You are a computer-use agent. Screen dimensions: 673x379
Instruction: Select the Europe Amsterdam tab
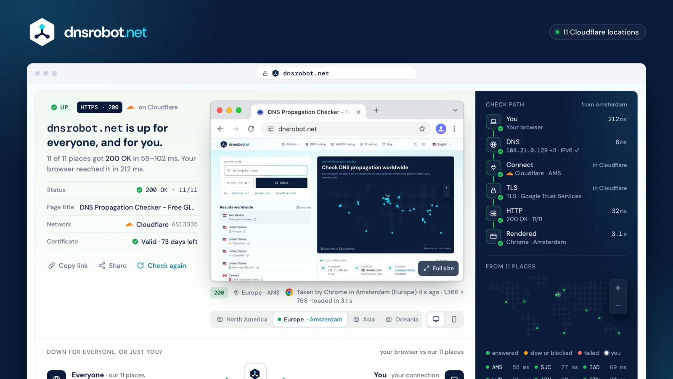point(310,320)
